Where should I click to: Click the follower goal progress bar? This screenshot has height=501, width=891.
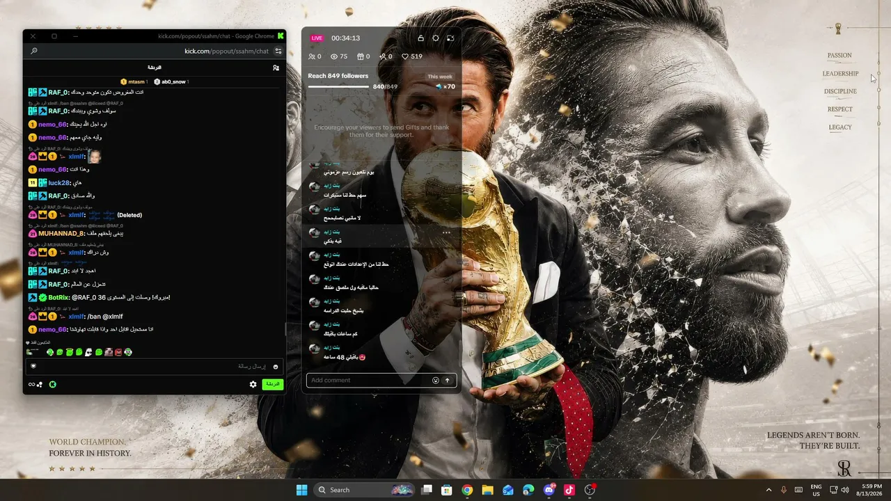point(338,87)
